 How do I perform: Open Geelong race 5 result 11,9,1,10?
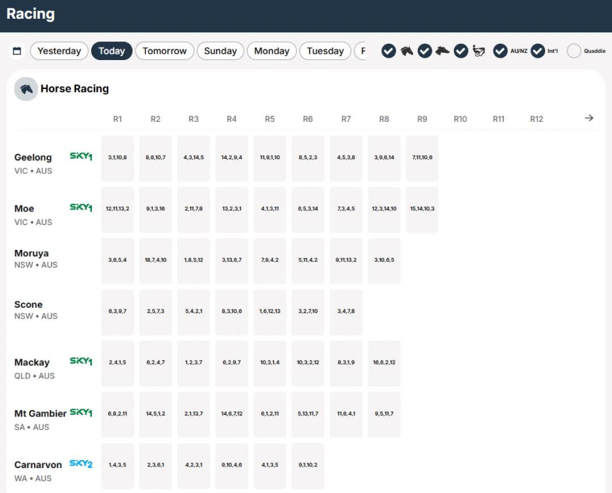[270, 159]
